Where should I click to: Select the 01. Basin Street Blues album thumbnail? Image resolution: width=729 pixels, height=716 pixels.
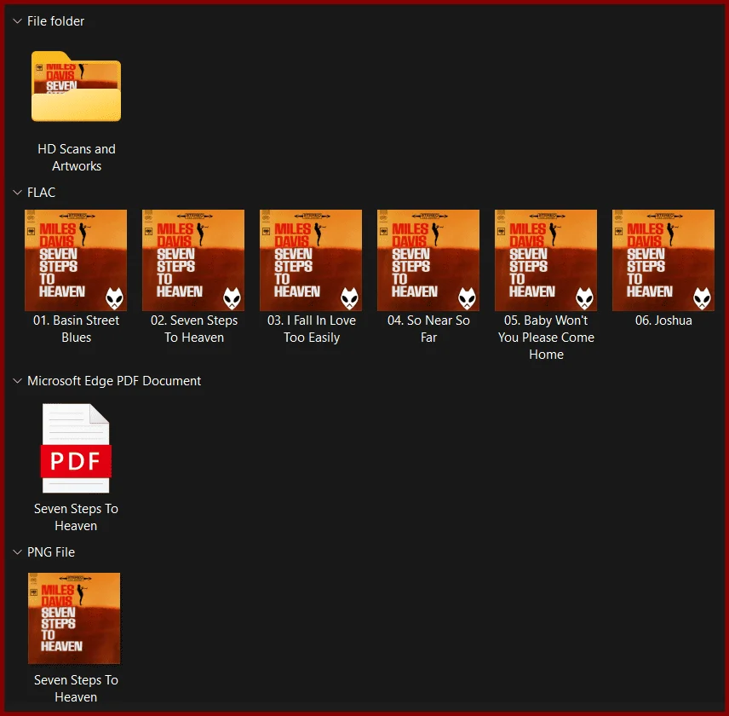(76, 260)
